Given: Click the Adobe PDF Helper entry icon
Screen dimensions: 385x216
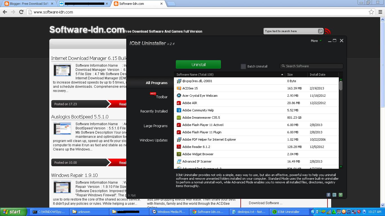Looking at the screenshot, I should (x=179, y=139).
